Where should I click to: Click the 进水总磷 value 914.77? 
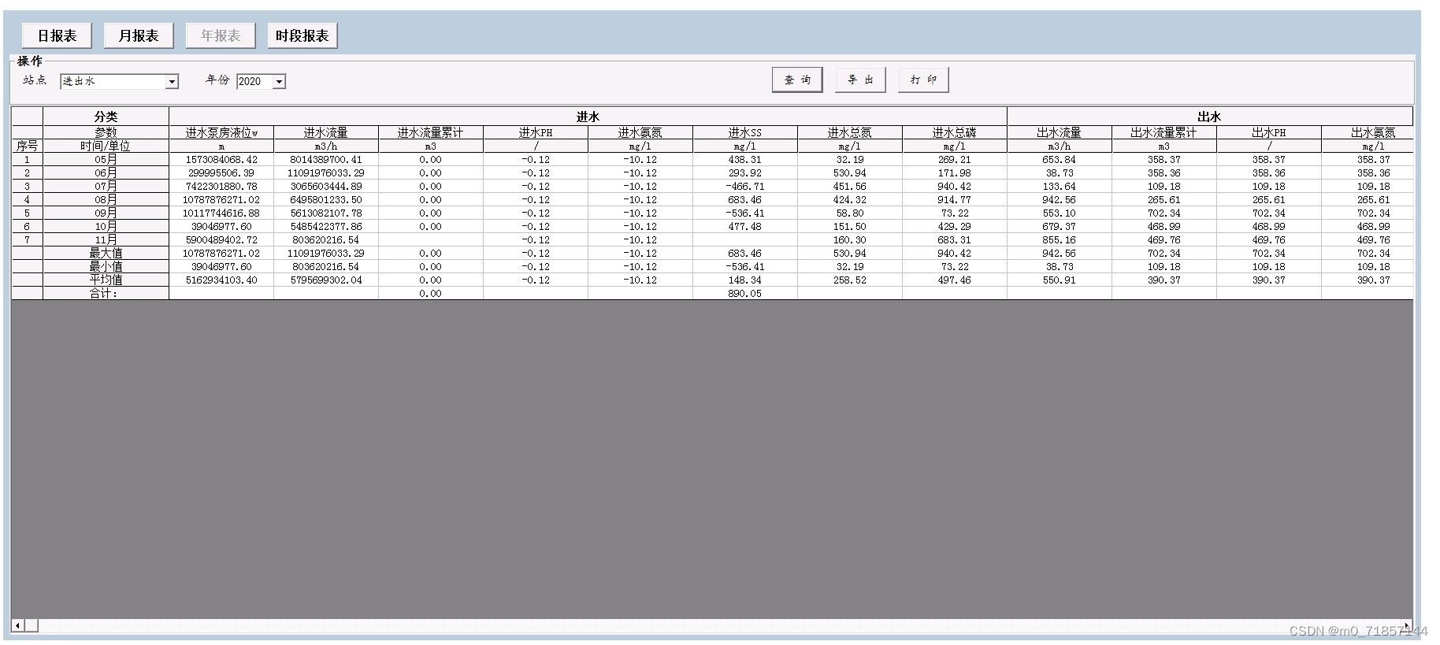pos(955,200)
